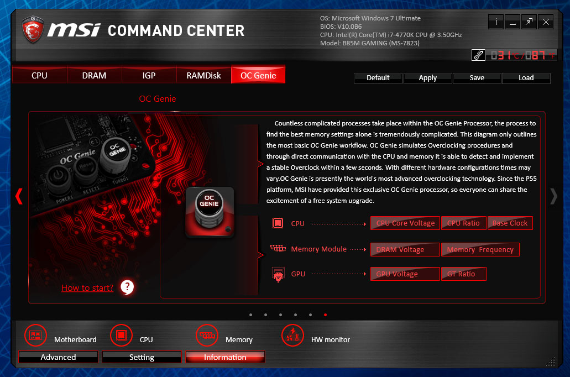Click the CPU Core Voltage box
This screenshot has width=570, height=377.
(x=405, y=223)
